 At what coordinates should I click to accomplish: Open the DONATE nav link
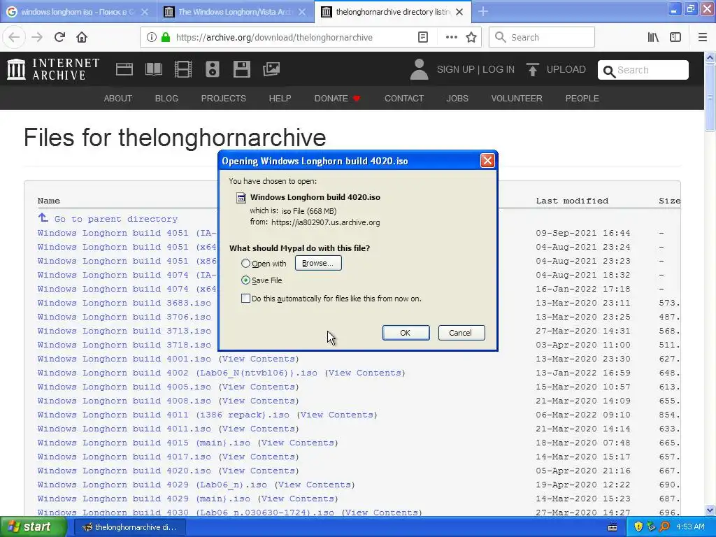(337, 98)
